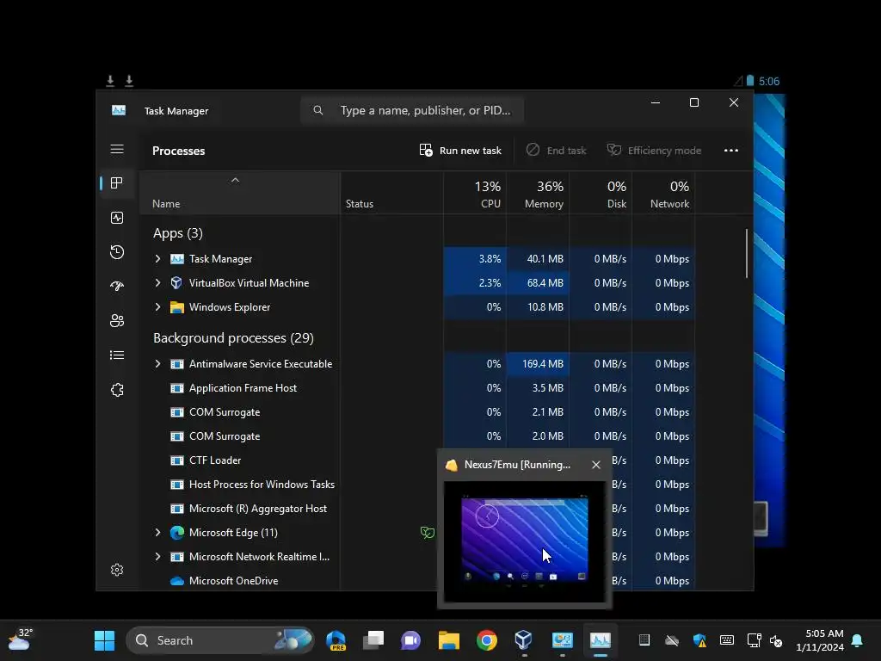Open the Windows Start menu
This screenshot has height=661, width=881.
coord(104,640)
